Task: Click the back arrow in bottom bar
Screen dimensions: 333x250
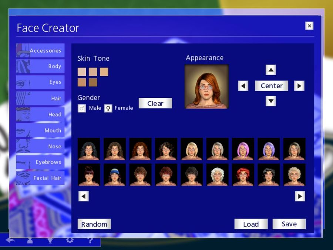Action: pyautogui.click(x=10, y=240)
